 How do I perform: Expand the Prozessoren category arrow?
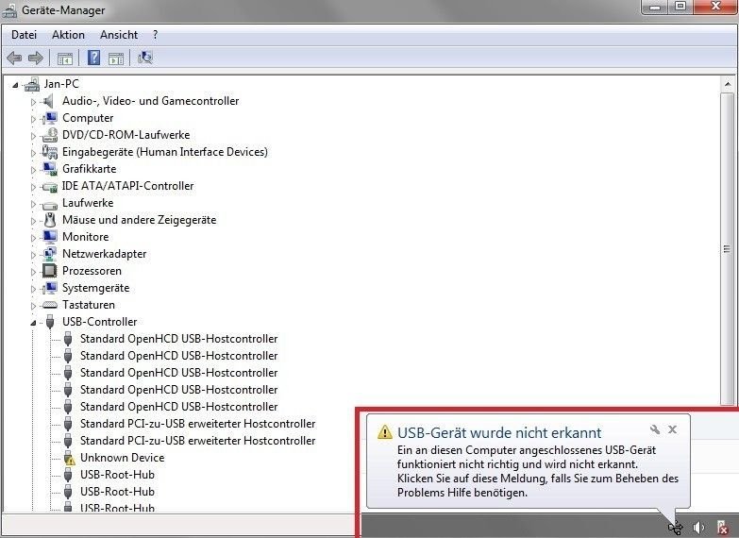pyautogui.click(x=33, y=272)
